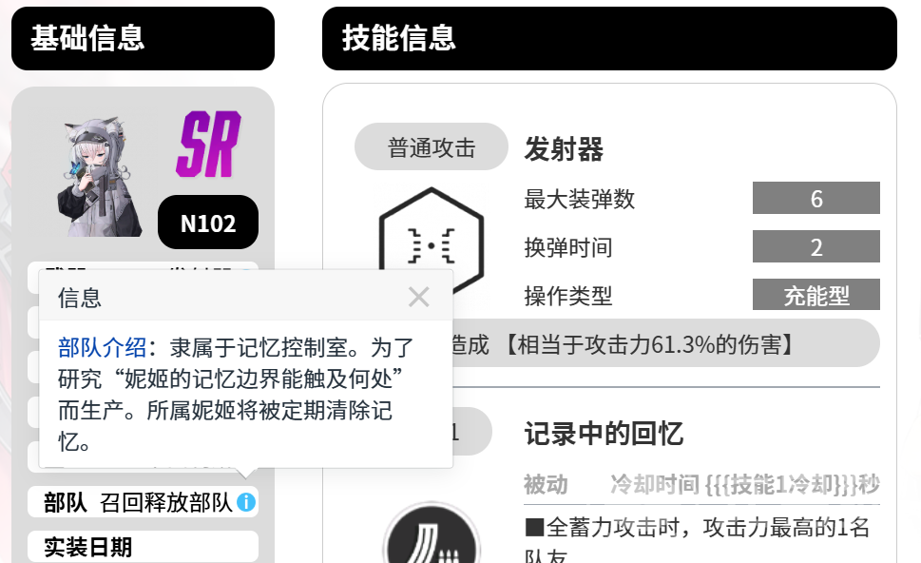Viewport: 921px width, 563px height.
Task: Select the 普通攻击 pill label
Action: pos(432,146)
